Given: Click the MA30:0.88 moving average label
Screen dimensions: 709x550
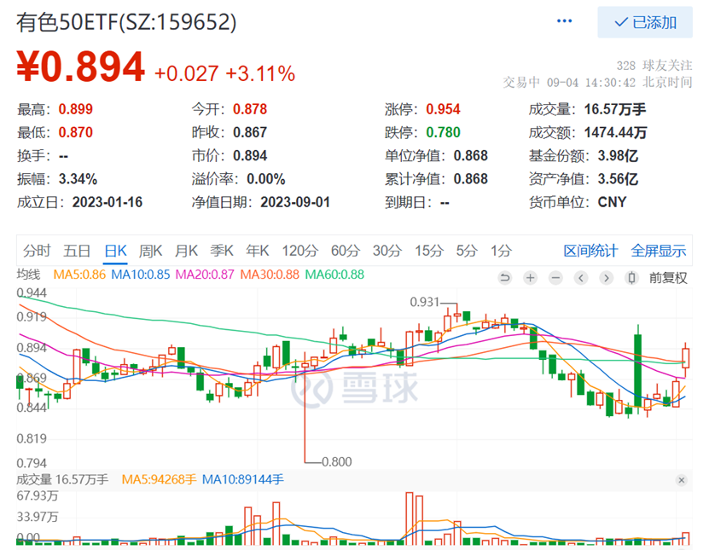Looking at the screenshot, I should [270, 275].
